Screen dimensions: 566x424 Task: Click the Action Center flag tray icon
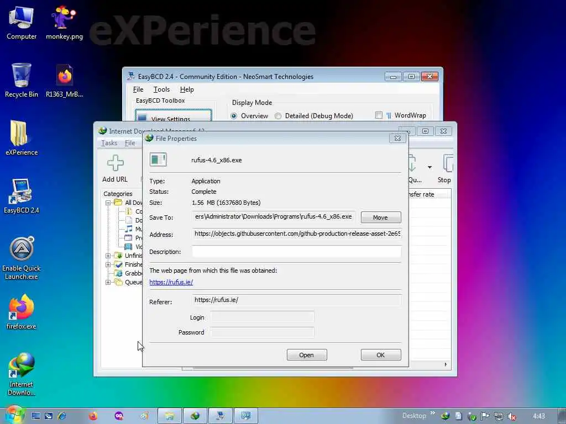click(485, 416)
